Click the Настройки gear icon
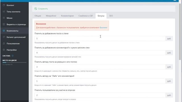182x102 pixels. 4,50
